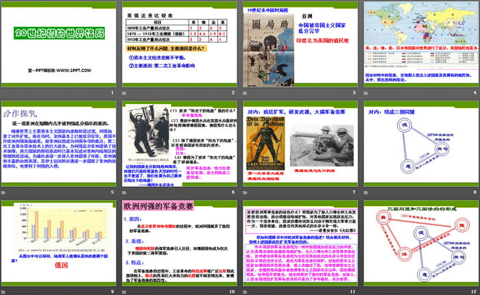This screenshot has width=480, height=295.
Task: Select slide 6 with the sailor photo
Action: 180,144
